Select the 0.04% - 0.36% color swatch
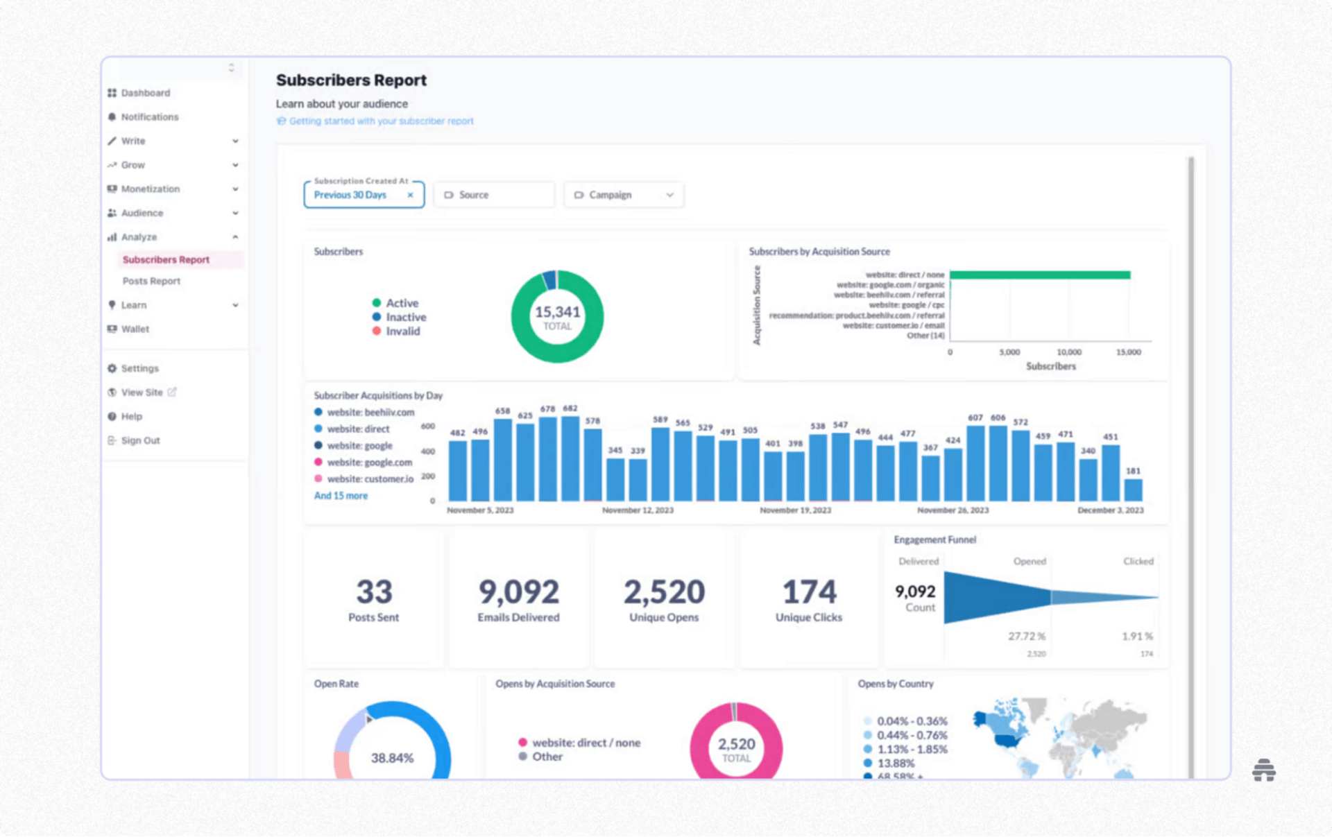1332x837 pixels. click(868, 721)
